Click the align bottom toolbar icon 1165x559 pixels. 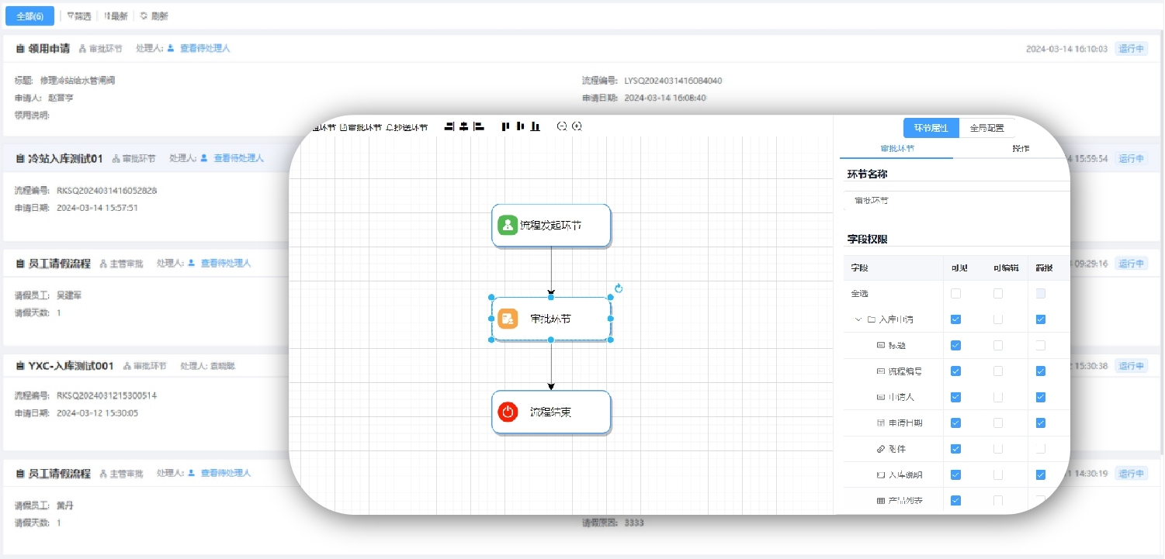[536, 126]
